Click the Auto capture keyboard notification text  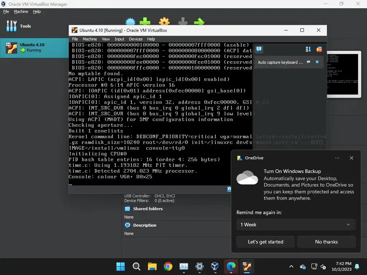pos(280,62)
